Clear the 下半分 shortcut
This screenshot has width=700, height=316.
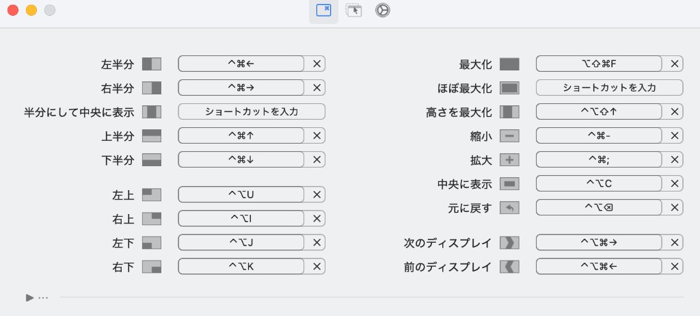coord(317,159)
